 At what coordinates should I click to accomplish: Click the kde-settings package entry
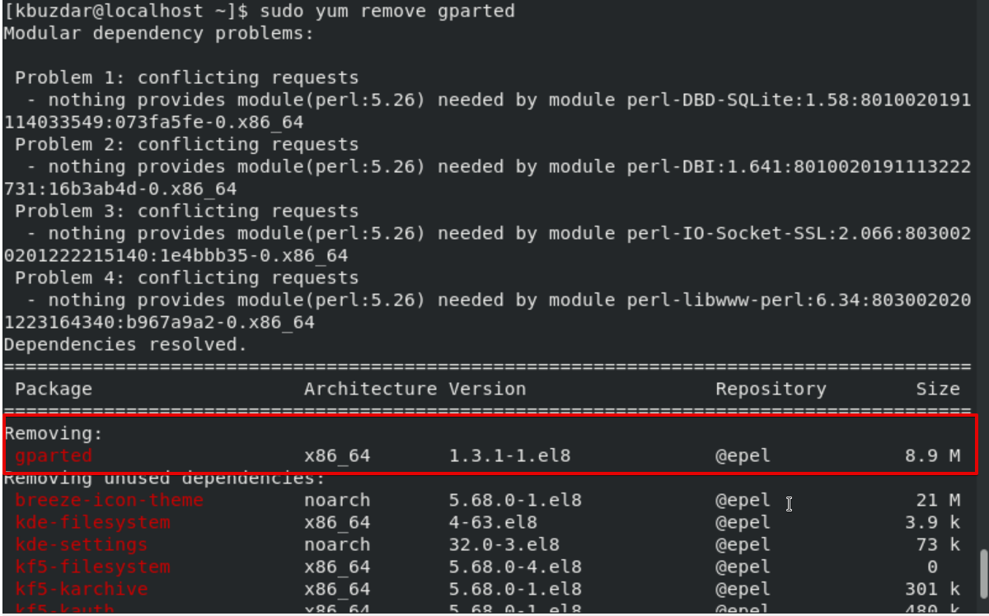click(81, 544)
